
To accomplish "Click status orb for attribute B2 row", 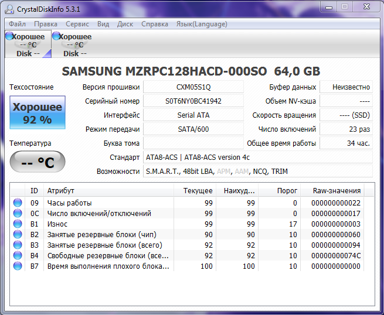I will (18, 234).
